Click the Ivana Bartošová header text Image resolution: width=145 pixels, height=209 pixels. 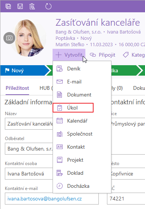pyautogui.click(x=124, y=32)
